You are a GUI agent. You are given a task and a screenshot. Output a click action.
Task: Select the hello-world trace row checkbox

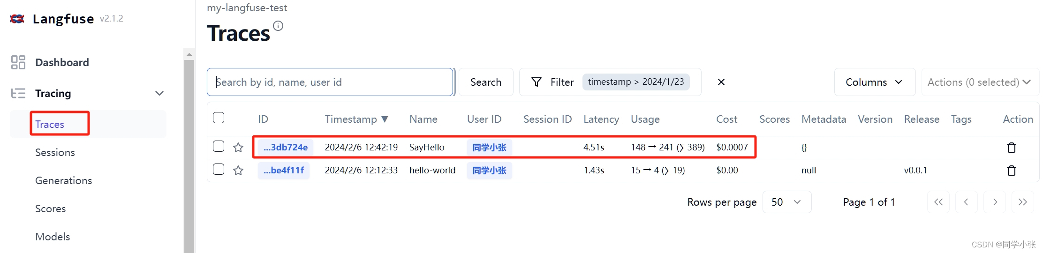(x=219, y=169)
